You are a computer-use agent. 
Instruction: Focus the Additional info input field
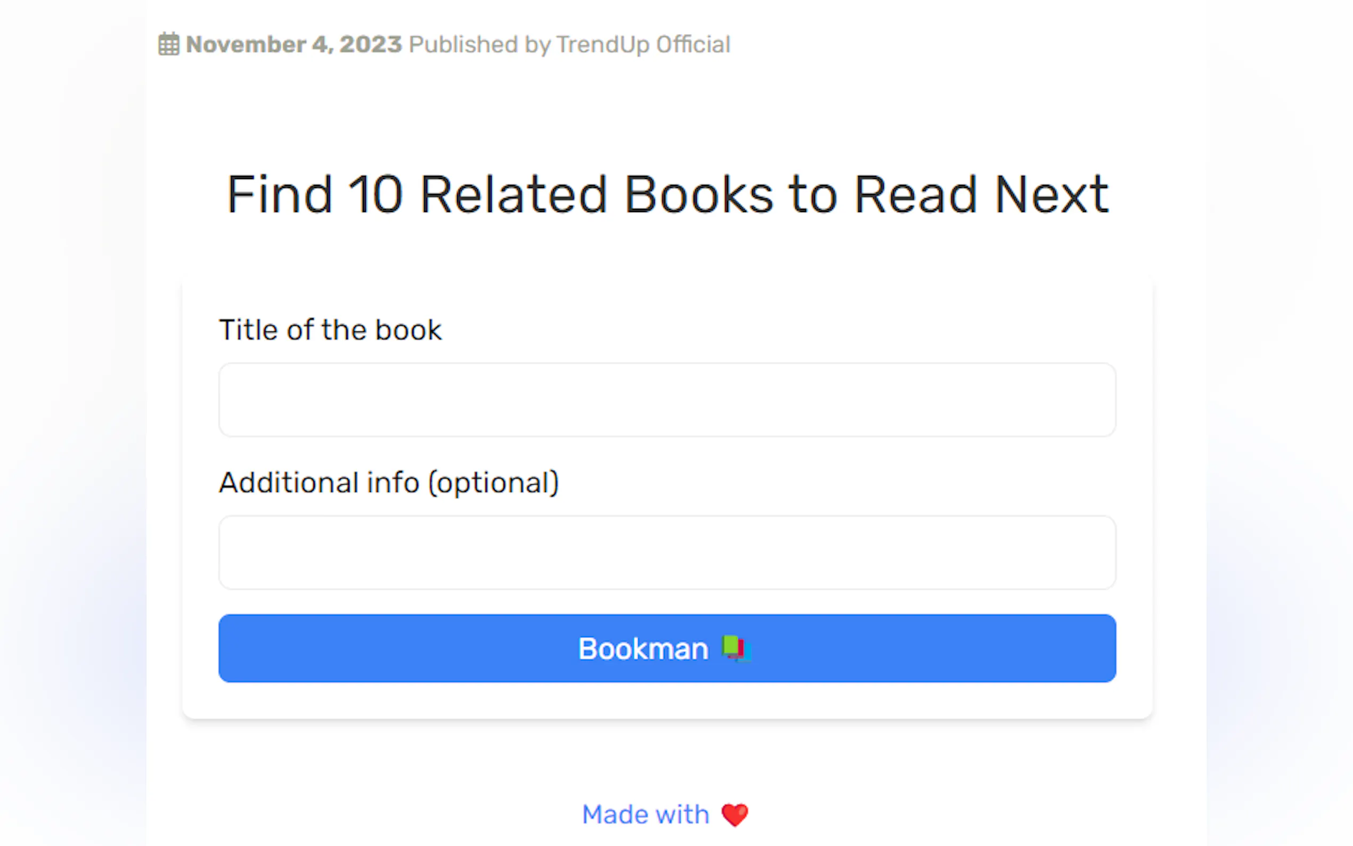667,552
